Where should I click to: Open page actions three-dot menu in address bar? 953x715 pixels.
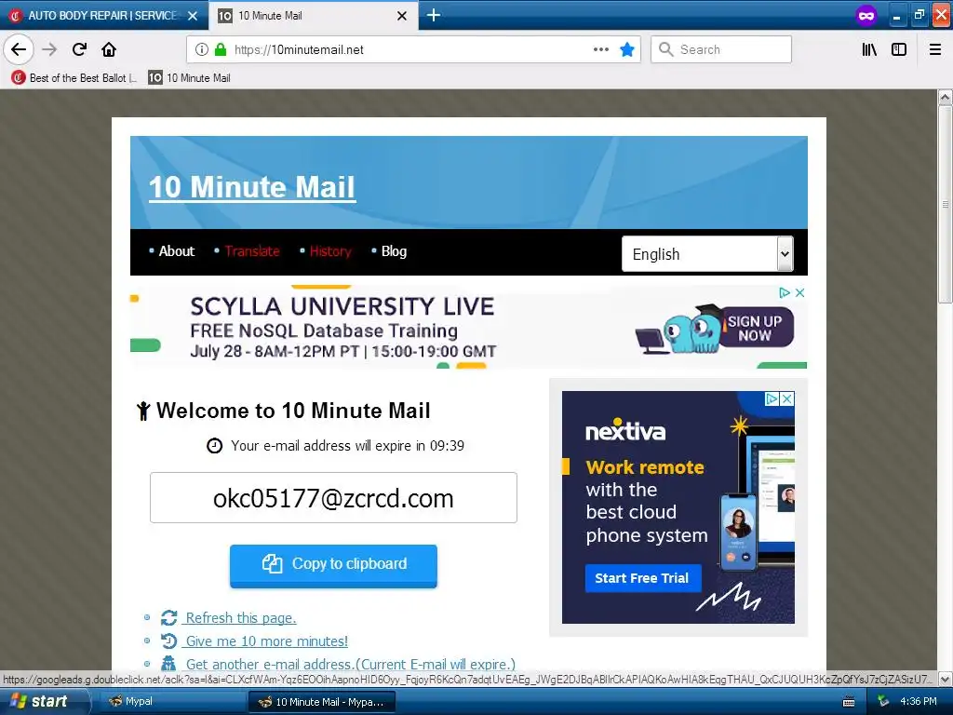[601, 49]
